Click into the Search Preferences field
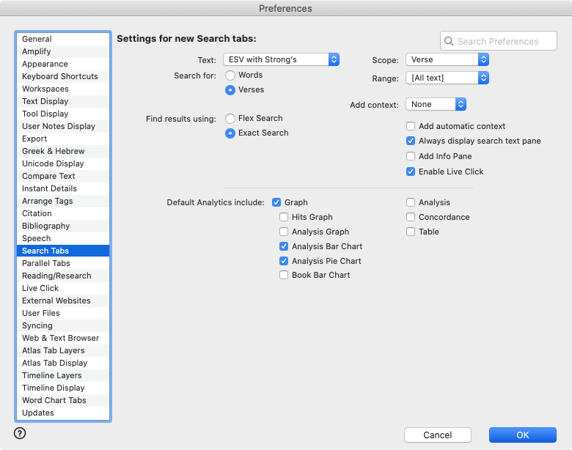 click(505, 42)
